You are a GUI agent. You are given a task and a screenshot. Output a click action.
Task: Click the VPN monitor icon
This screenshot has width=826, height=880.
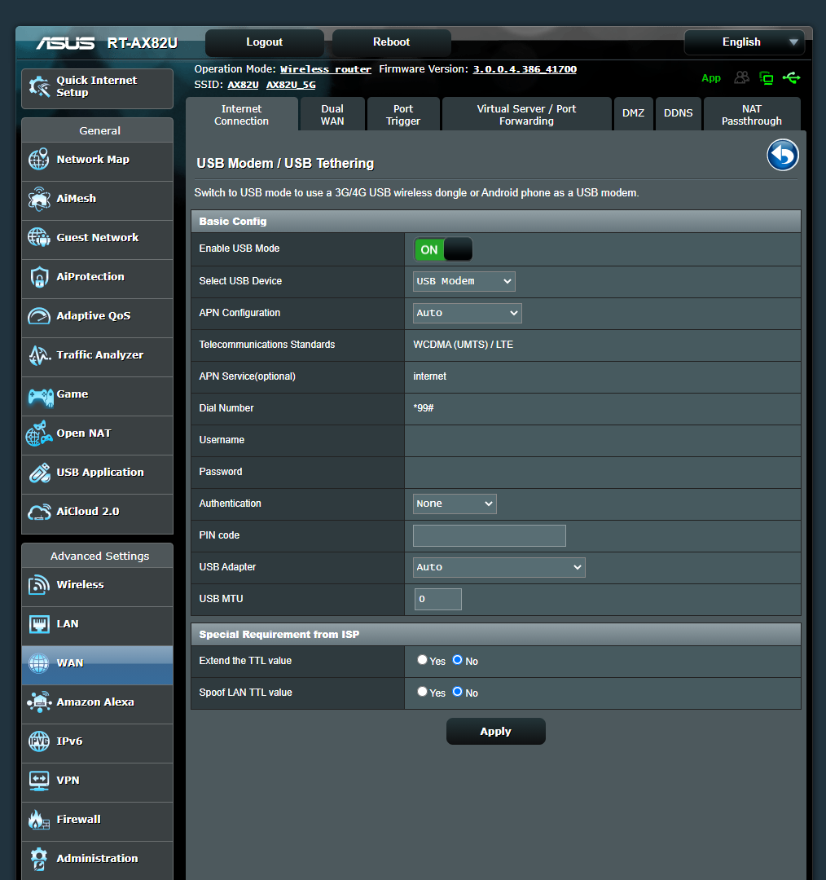[x=39, y=781]
